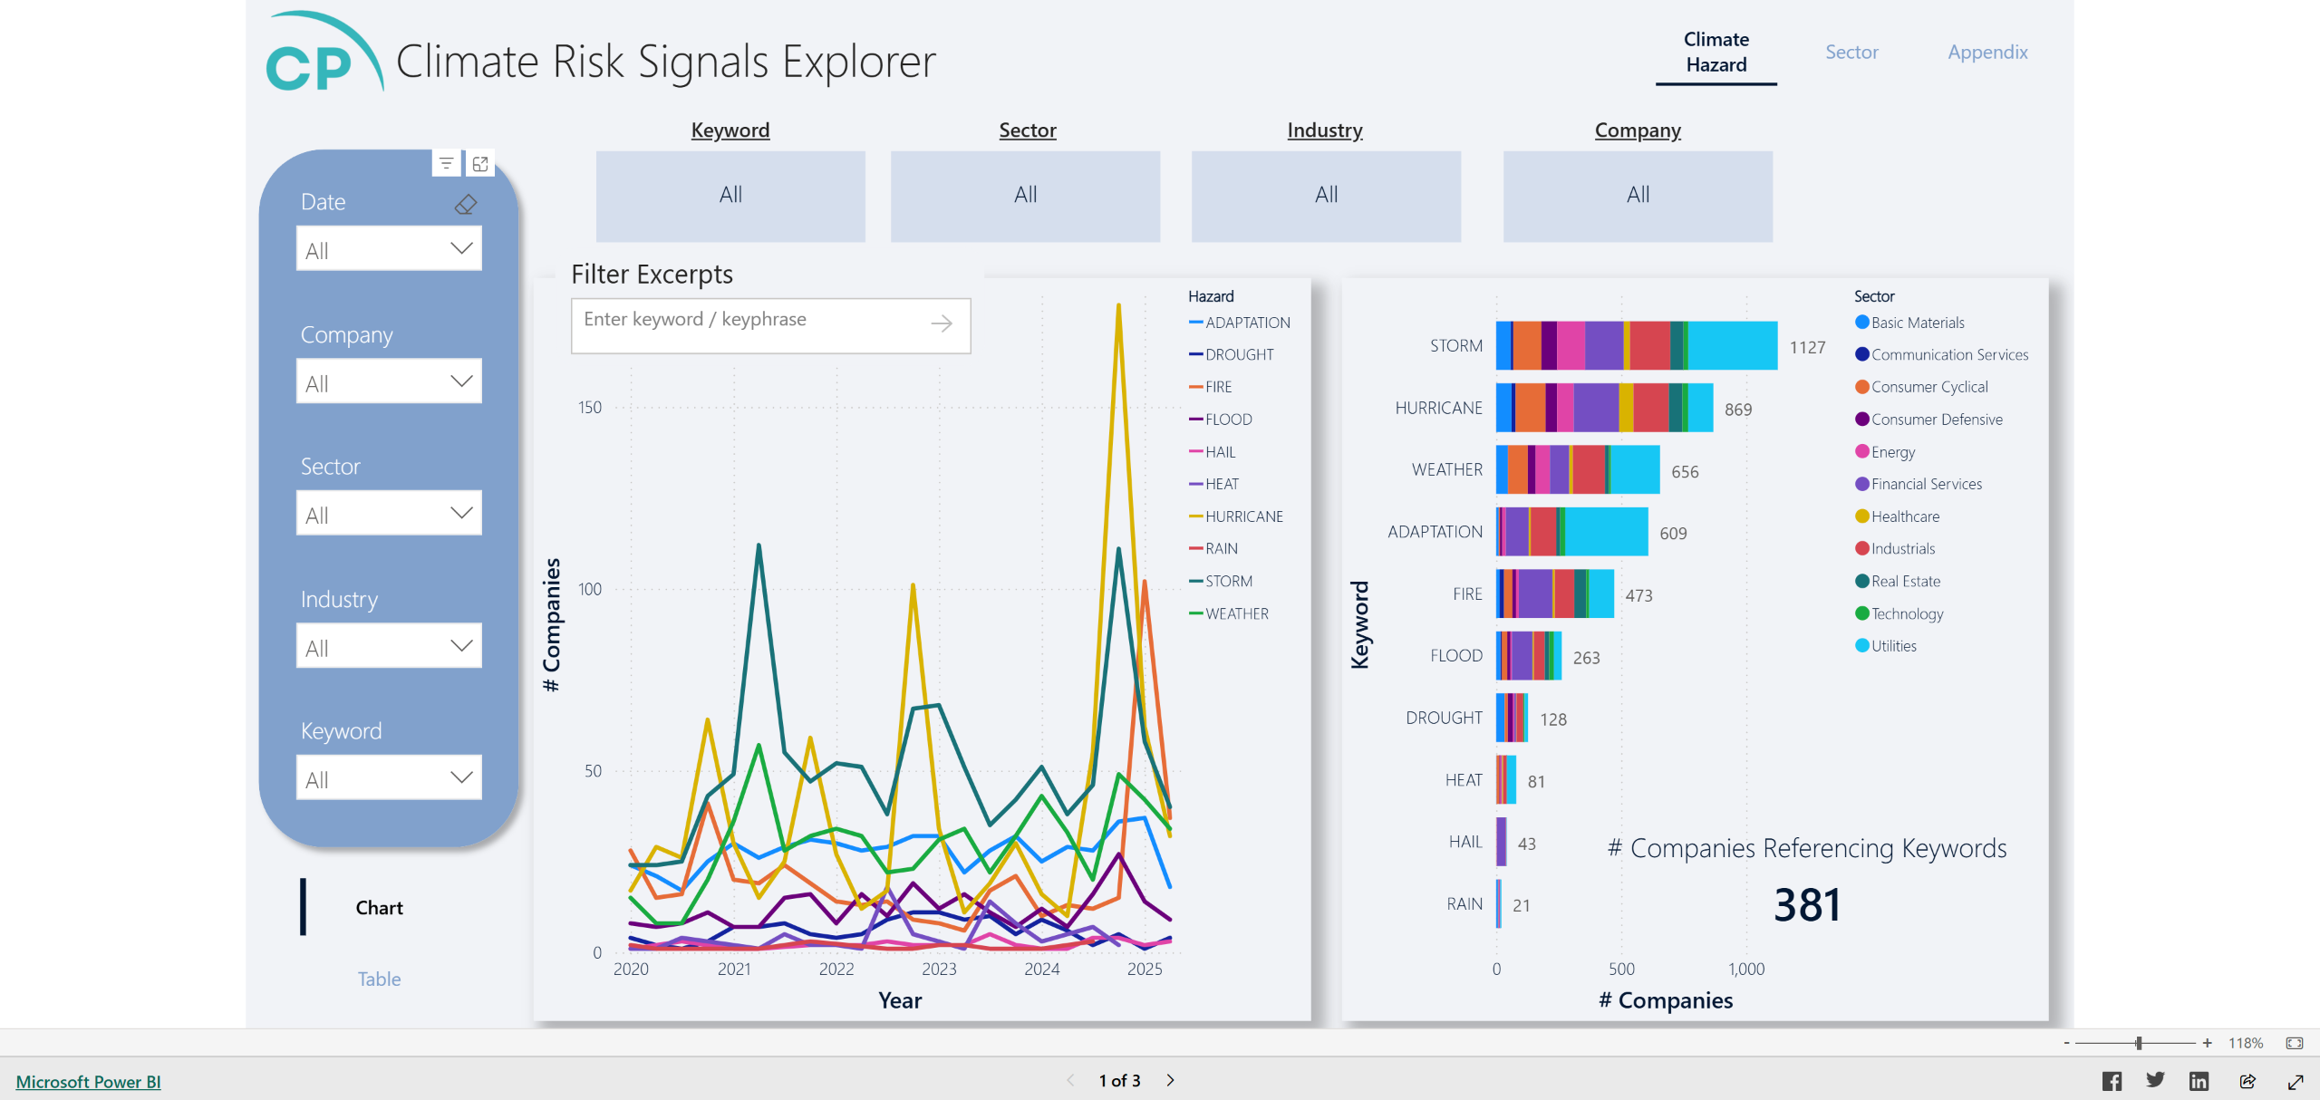Share report on LinkedIn
2320x1100 pixels.
(2199, 1081)
